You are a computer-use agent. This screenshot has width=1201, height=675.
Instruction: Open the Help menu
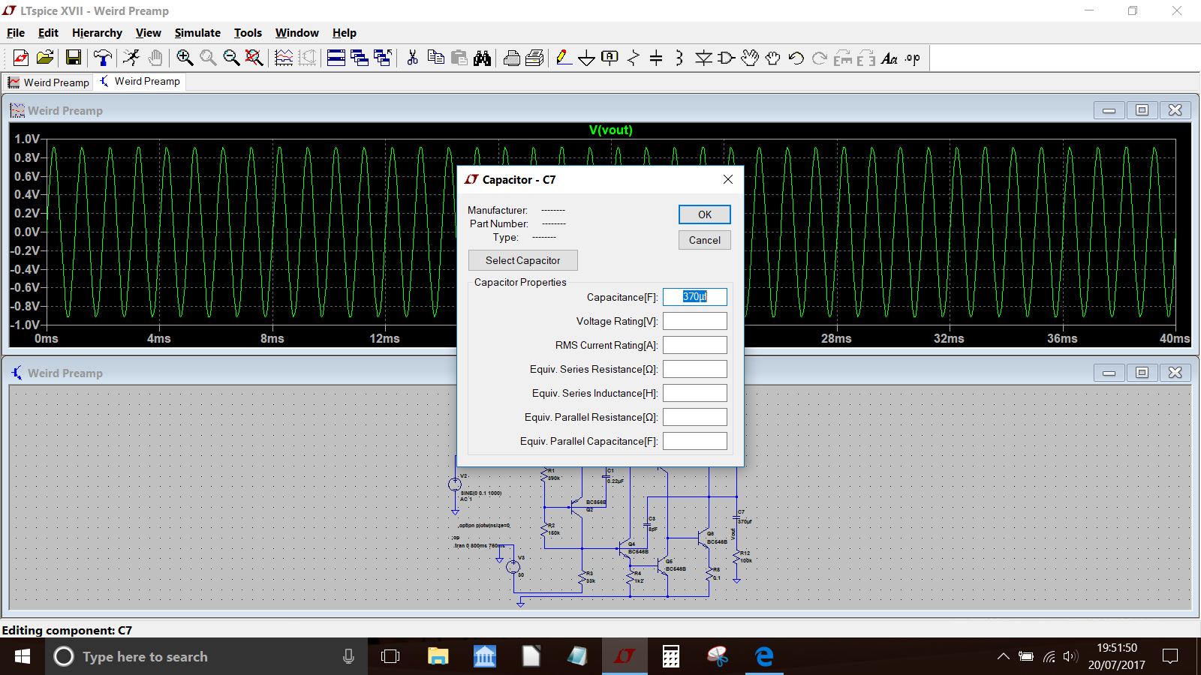pyautogui.click(x=345, y=33)
